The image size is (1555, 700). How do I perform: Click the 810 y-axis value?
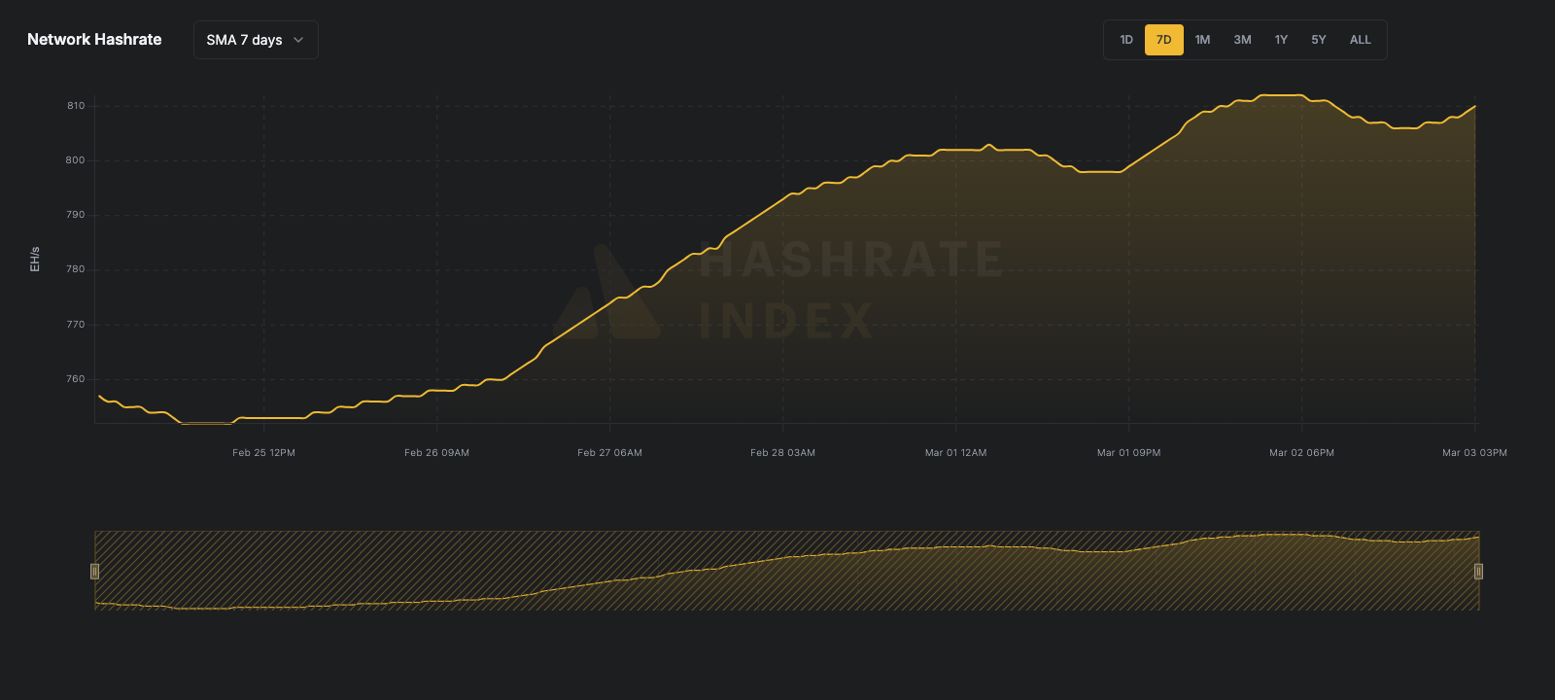coord(76,106)
